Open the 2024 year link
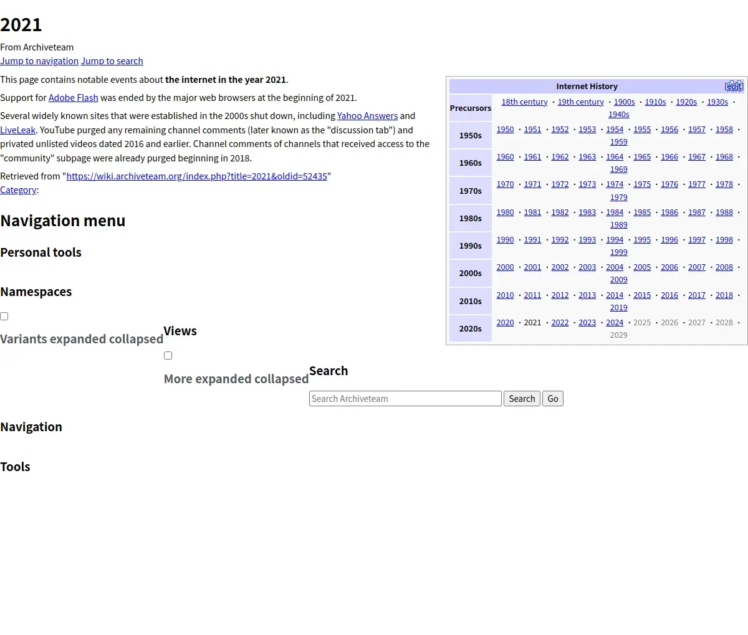This screenshot has height=635, width=748. [x=615, y=323]
